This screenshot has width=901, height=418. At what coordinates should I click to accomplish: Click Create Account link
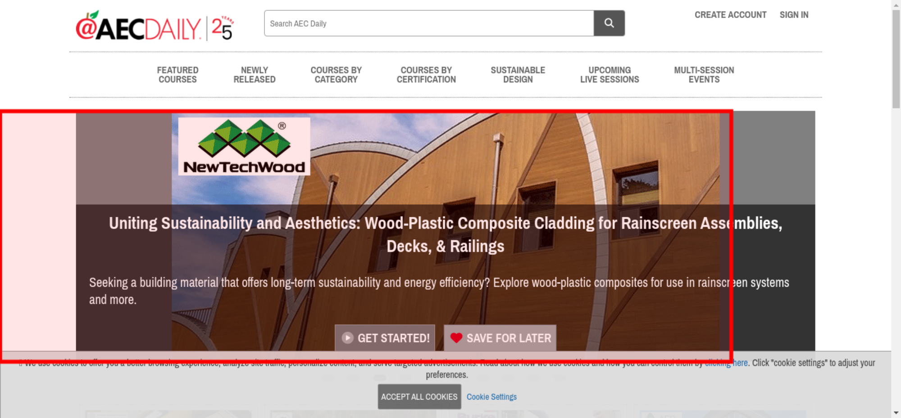[730, 15]
